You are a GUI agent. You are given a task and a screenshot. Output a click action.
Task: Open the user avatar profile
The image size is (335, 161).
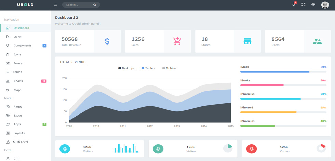pyautogui.click(x=325, y=5)
